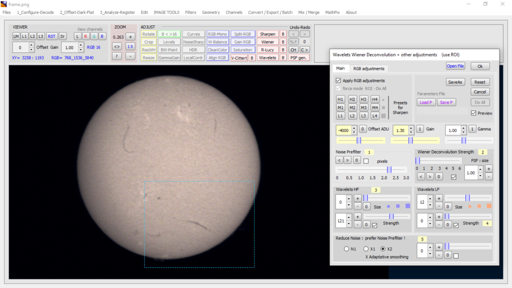Increase Wavelets HF Size spinner
This screenshot has width=512, height=288.
pyautogui.click(x=349, y=198)
